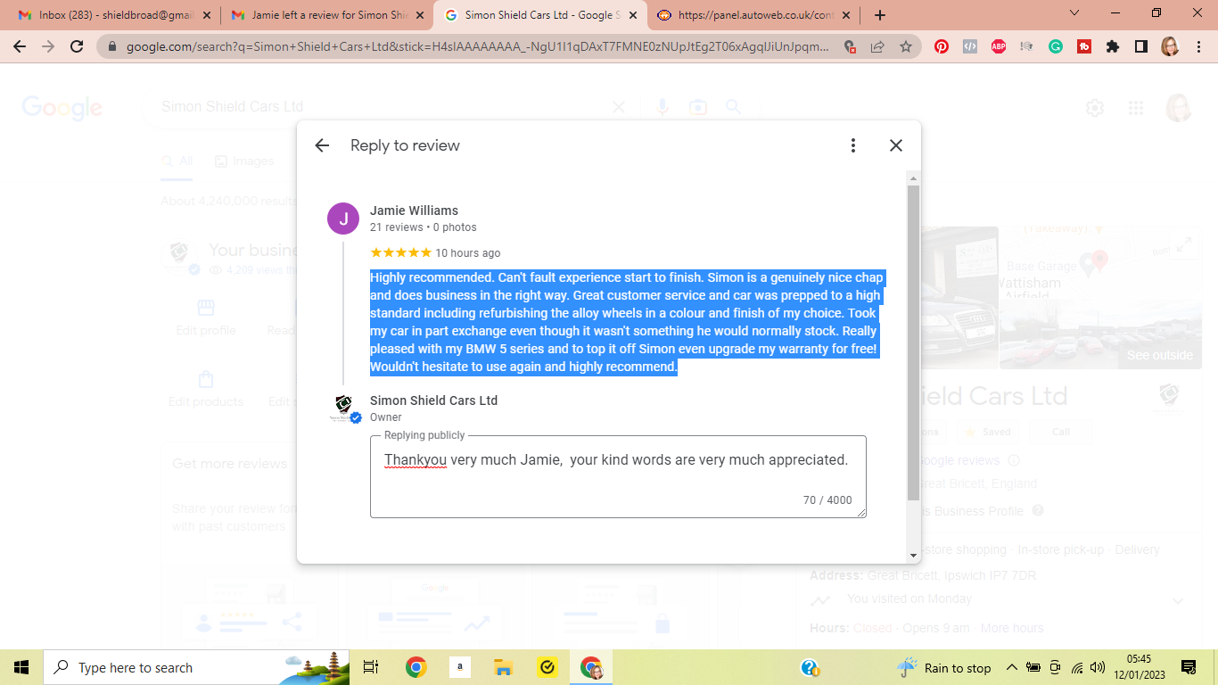Search by image with camera icon
Image resolution: width=1218 pixels, height=685 pixels.
point(697,107)
